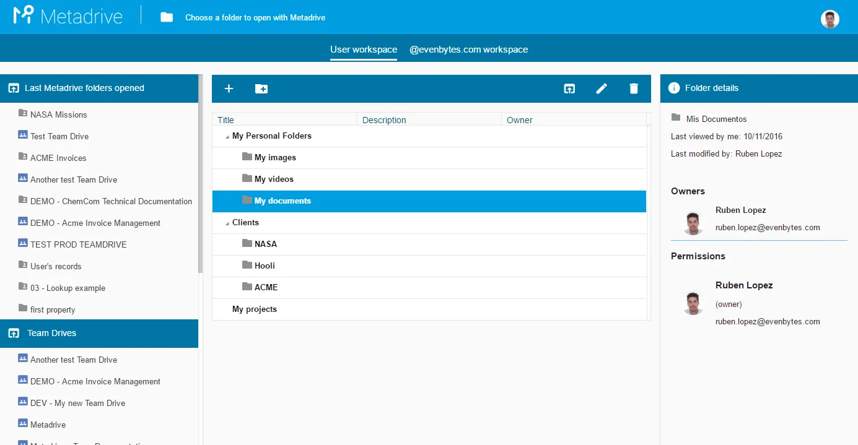The height and width of the screenshot is (445, 858).
Task: Click ruben.lopez@evenbytes.com under Permissions
Action: (x=768, y=321)
